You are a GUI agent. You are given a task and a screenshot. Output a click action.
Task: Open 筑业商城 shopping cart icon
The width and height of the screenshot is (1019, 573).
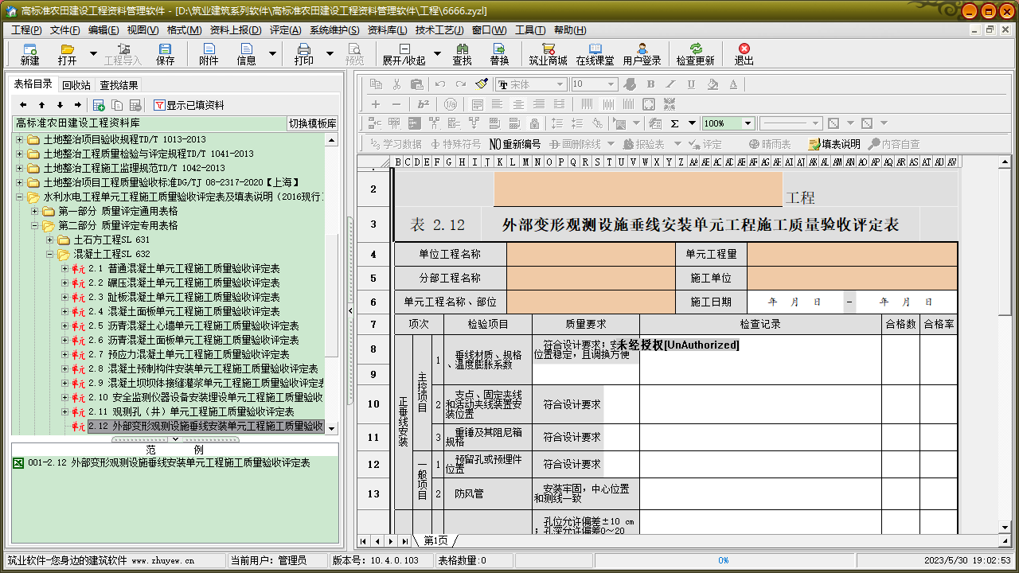(548, 53)
